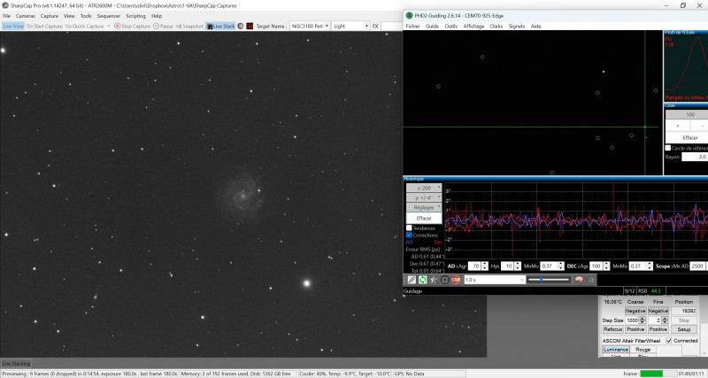This screenshot has width=708, height=378.
Task: Click the focuser Setup button
Action: point(683,329)
